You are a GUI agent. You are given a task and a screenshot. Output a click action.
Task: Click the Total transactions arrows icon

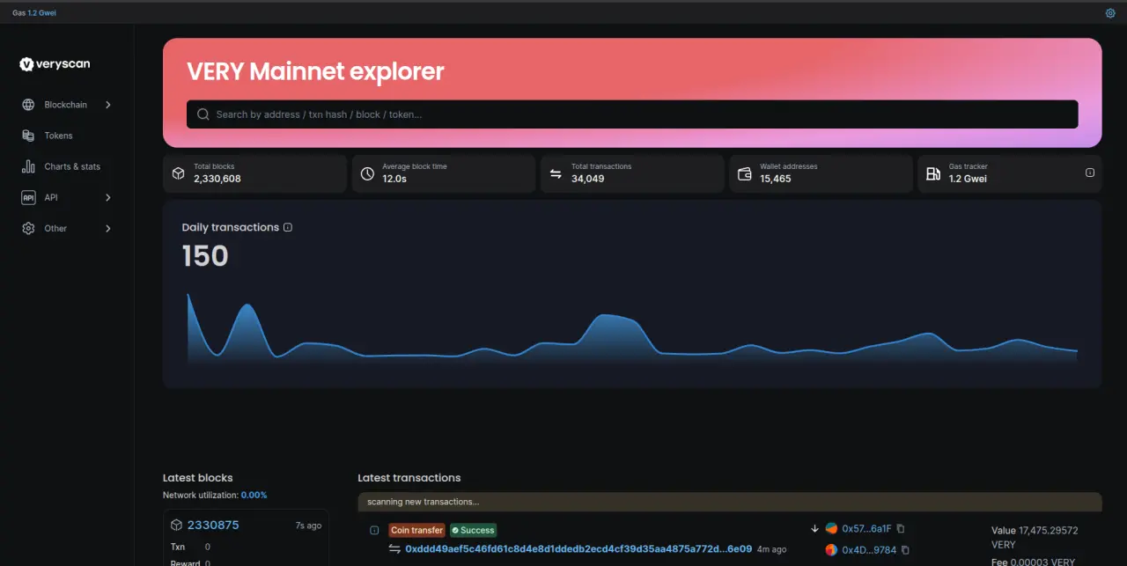click(556, 173)
